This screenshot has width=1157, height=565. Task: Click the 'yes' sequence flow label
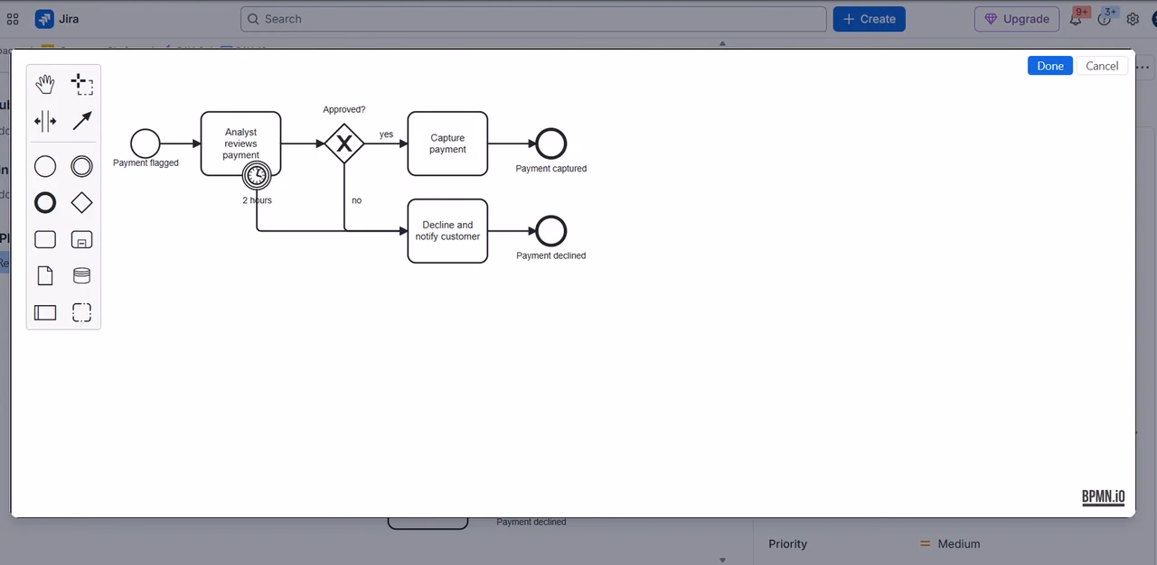click(386, 134)
